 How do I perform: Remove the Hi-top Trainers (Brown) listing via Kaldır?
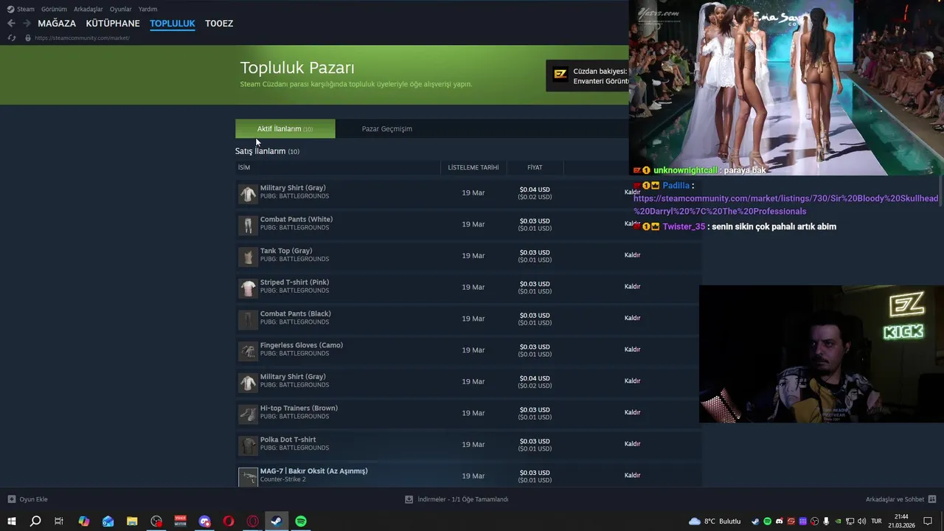(x=632, y=412)
